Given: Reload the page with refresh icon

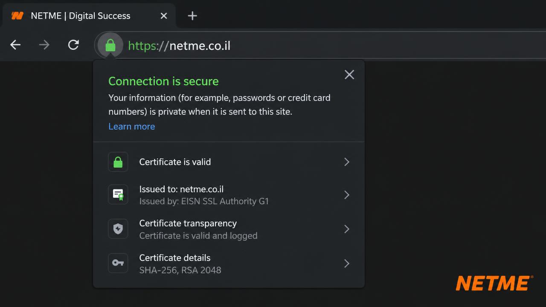Looking at the screenshot, I should point(73,45).
